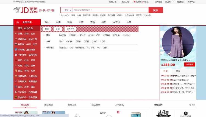206x117 pixels.
Task: Click the red 立即购买 button
Action: tap(190, 64)
